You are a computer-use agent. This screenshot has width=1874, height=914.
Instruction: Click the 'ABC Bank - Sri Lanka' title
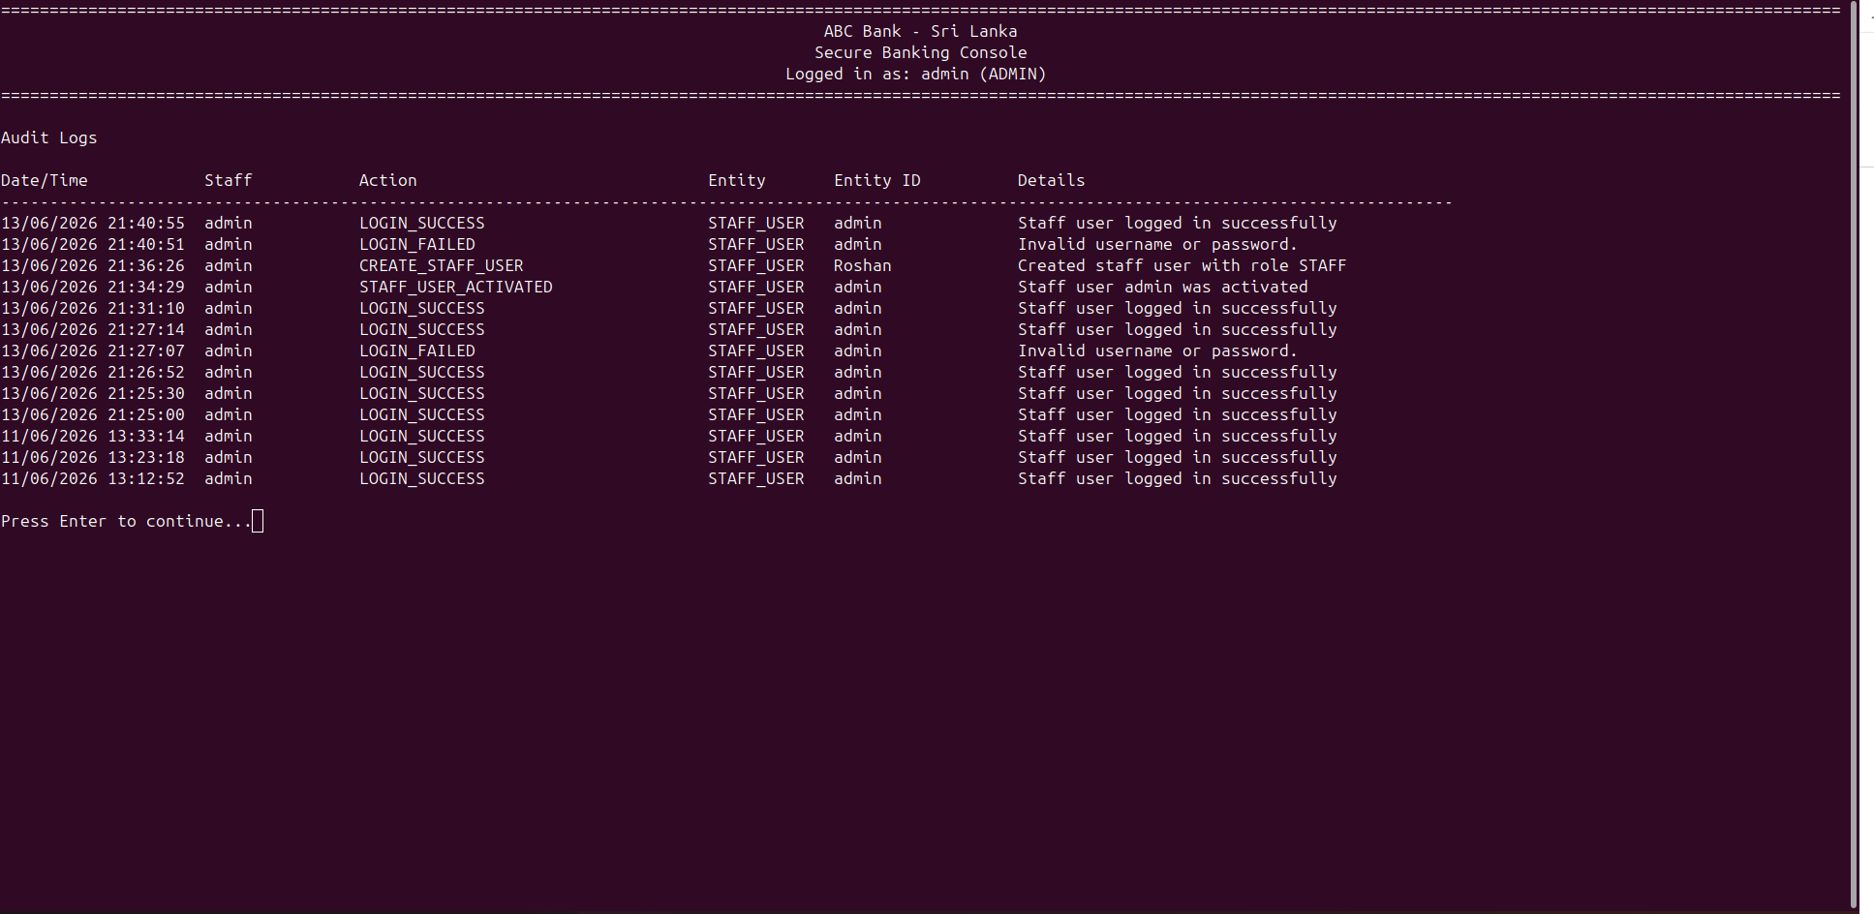click(x=920, y=31)
